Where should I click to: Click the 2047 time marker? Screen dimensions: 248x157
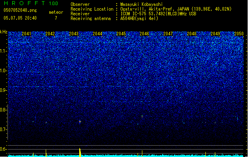coord(168,34)
